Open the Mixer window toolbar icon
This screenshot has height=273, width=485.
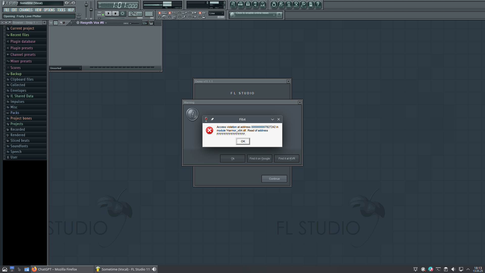tap(262, 4)
